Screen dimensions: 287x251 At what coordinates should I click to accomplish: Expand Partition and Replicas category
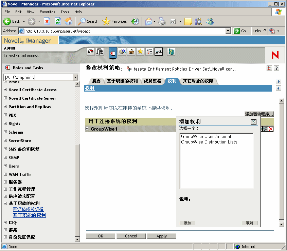point(5,107)
